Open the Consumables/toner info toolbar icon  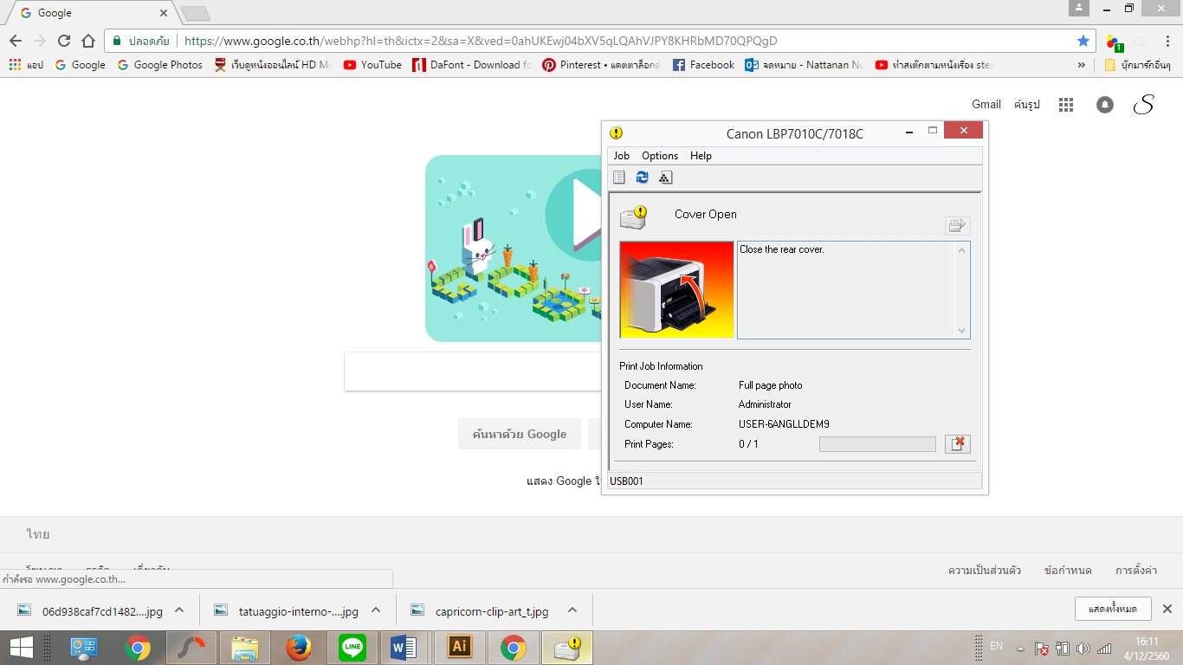pyautogui.click(x=665, y=178)
